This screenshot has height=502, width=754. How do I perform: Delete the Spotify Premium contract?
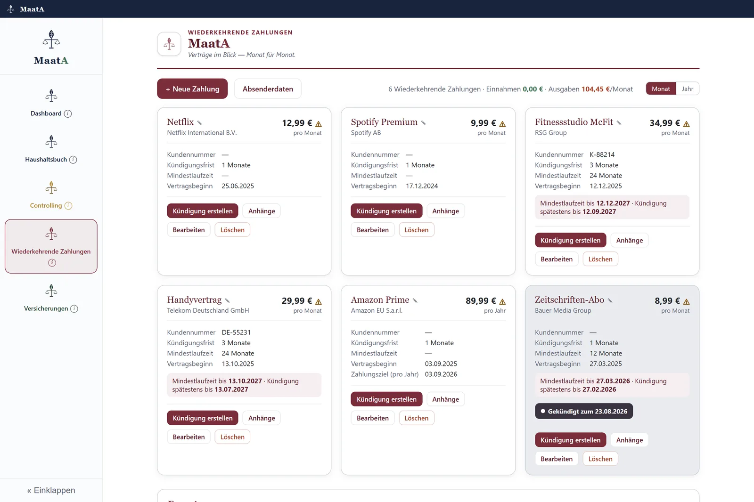417,230
